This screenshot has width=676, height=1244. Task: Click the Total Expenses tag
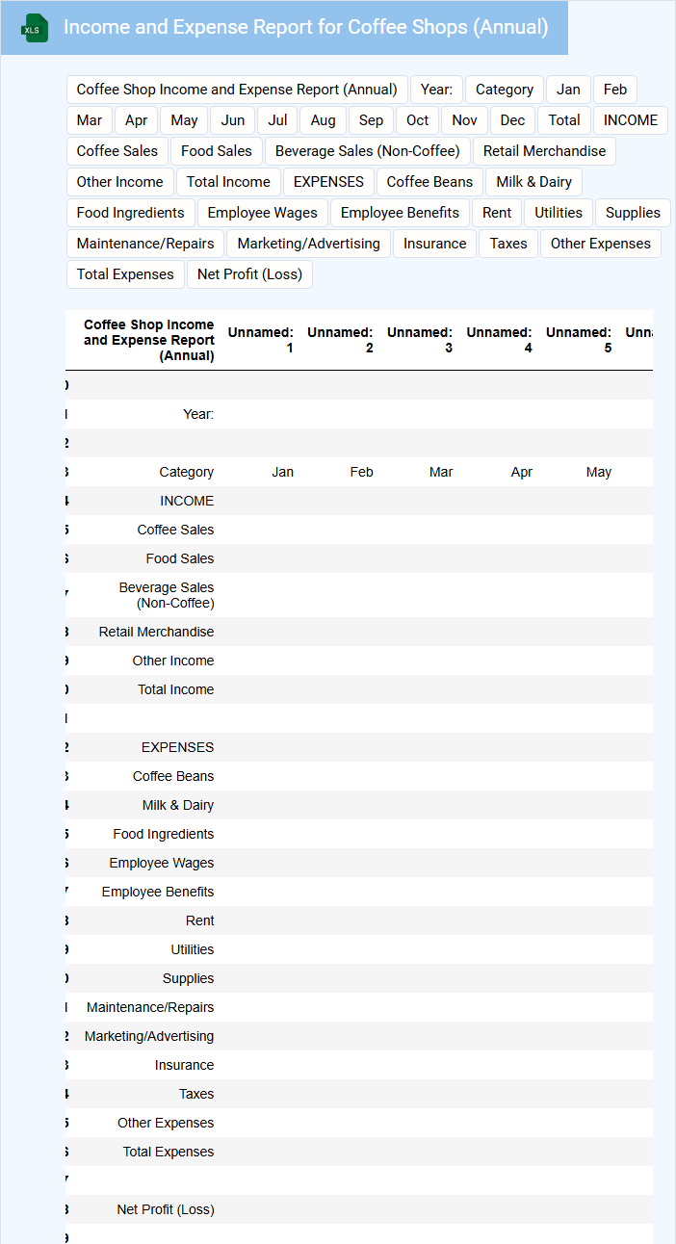pos(125,274)
